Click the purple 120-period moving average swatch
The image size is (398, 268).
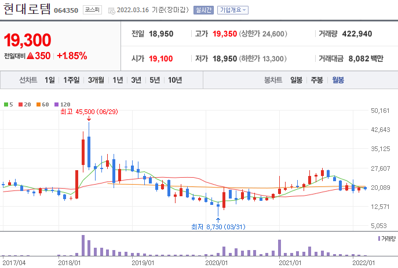(x=57, y=104)
